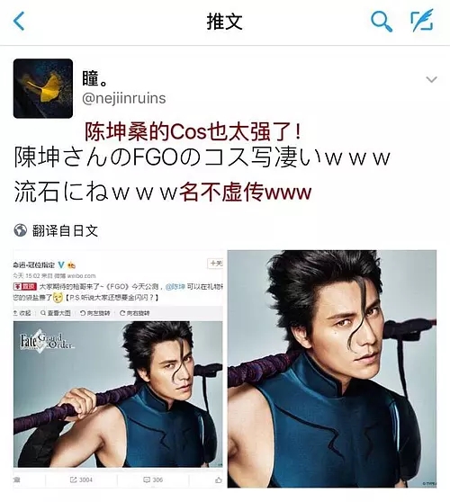The height and width of the screenshot is (502, 450).
Task: Click 查看大图 to view large image
Action: pos(56,313)
